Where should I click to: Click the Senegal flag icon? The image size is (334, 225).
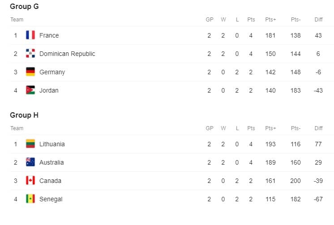click(30, 199)
